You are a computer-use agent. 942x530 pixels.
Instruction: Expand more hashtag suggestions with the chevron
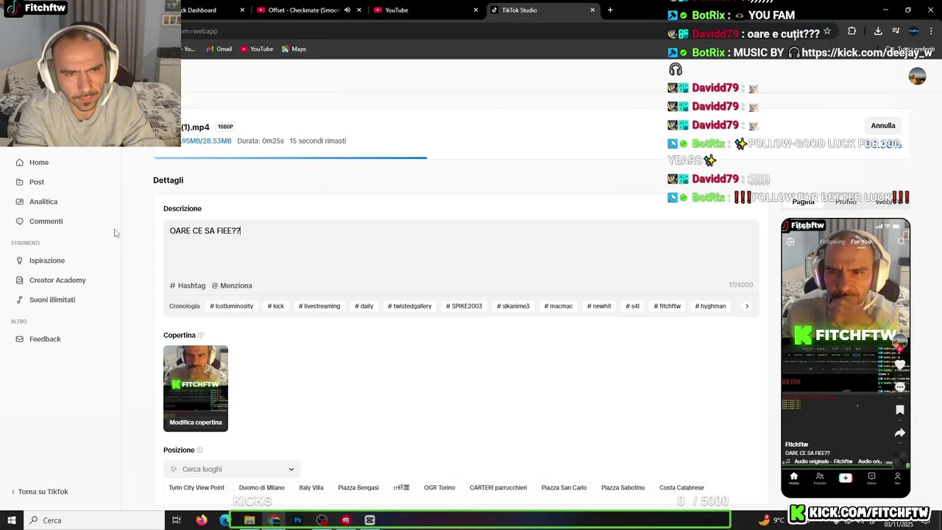747,306
